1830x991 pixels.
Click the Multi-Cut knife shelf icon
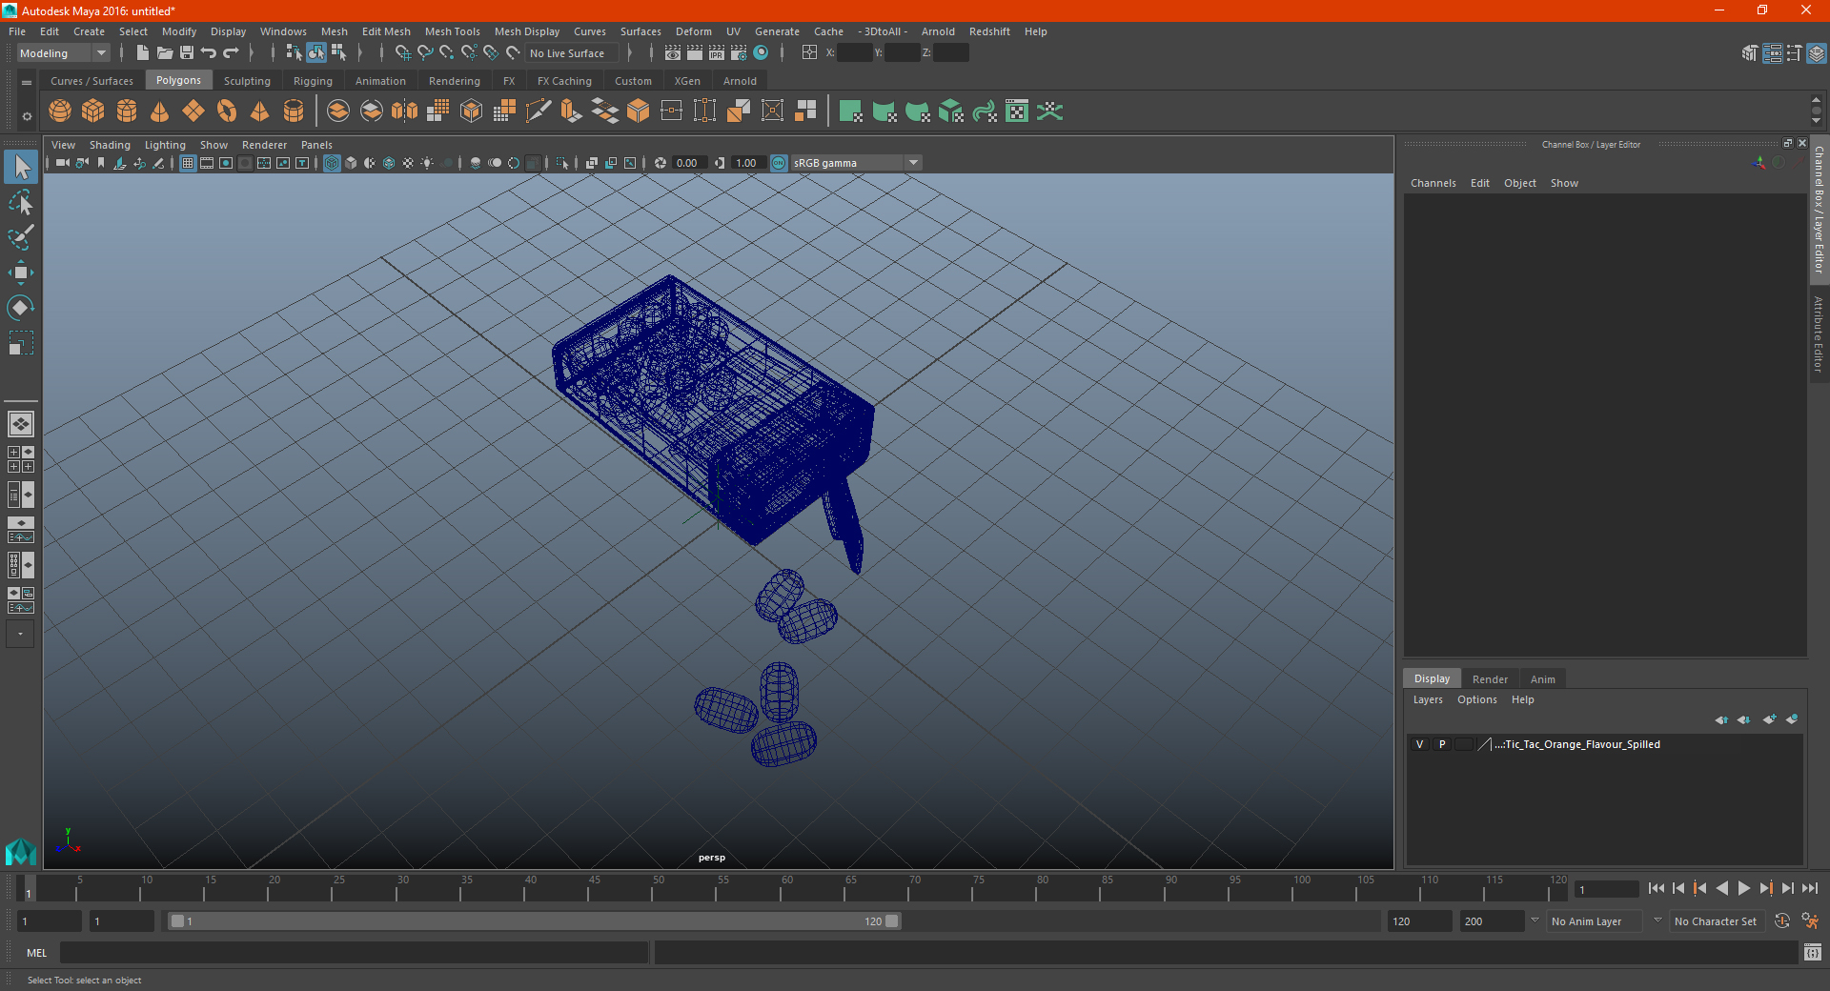click(x=539, y=111)
